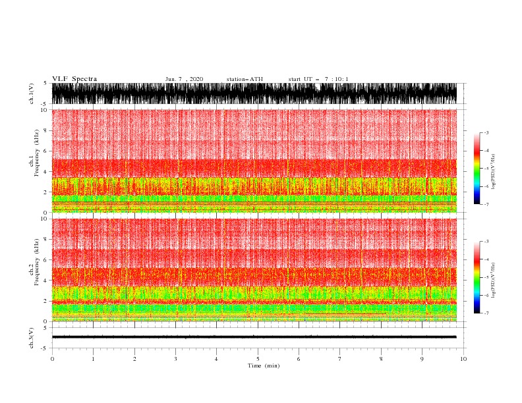Click time axis tick label "0"

(52, 359)
